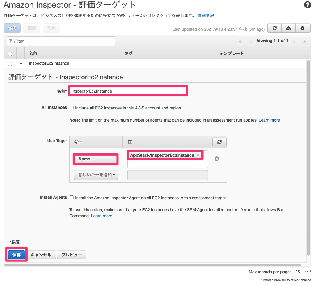This screenshot has height=286, width=316.
Task: Click the download export icon
Action: 288,28
